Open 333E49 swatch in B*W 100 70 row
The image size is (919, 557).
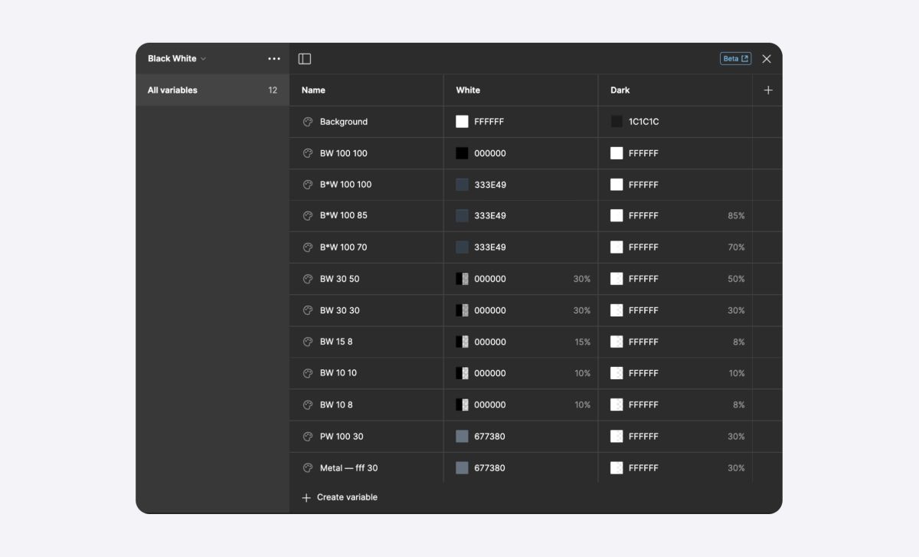pos(462,247)
